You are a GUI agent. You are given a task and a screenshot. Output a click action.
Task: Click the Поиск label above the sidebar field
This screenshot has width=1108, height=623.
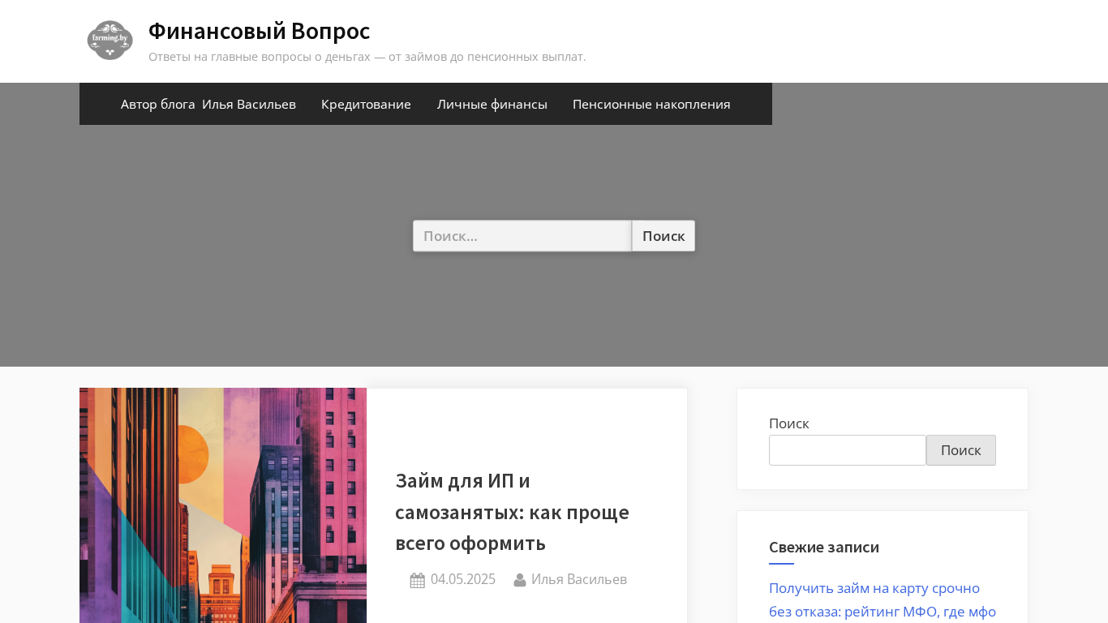point(788,423)
